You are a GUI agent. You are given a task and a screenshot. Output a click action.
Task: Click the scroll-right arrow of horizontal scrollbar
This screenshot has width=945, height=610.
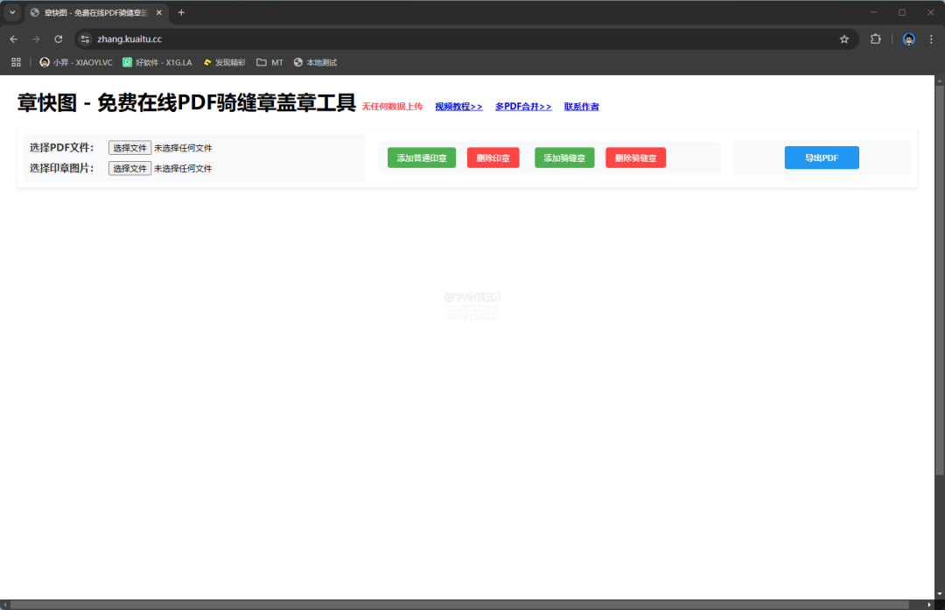[x=928, y=605]
